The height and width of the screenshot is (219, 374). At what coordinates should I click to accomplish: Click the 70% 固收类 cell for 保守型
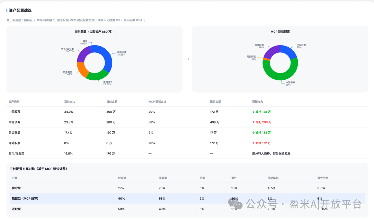coord(162,188)
